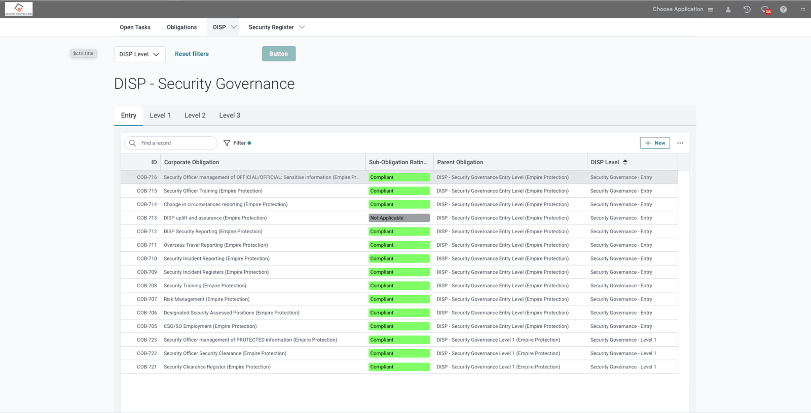
Task: Click Reset filters link
Action: pyautogui.click(x=192, y=54)
